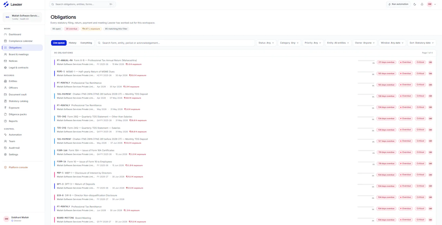The height and width of the screenshot is (225, 442).
Task: Open the Reports section
Action: coord(22,121)
